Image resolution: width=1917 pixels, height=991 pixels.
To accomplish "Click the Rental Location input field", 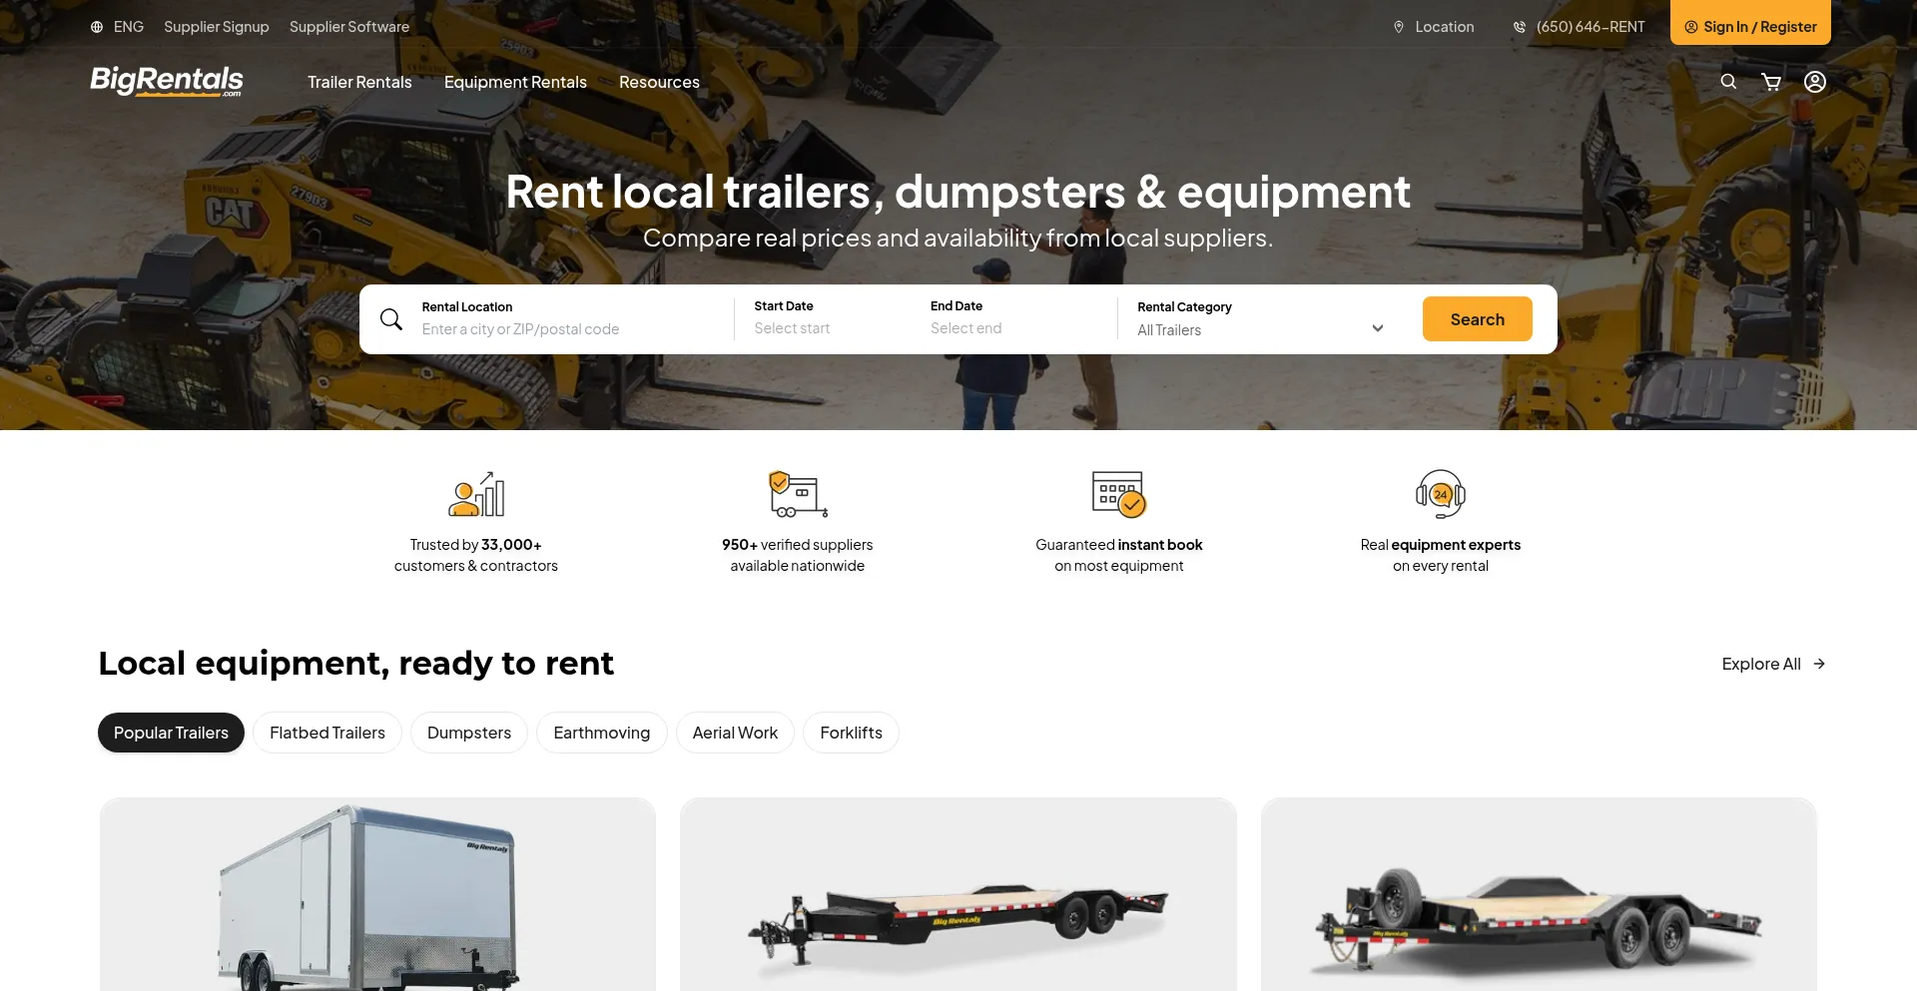I will (569, 319).
